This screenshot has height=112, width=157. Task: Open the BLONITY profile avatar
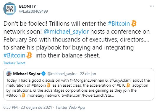coord(10,9)
